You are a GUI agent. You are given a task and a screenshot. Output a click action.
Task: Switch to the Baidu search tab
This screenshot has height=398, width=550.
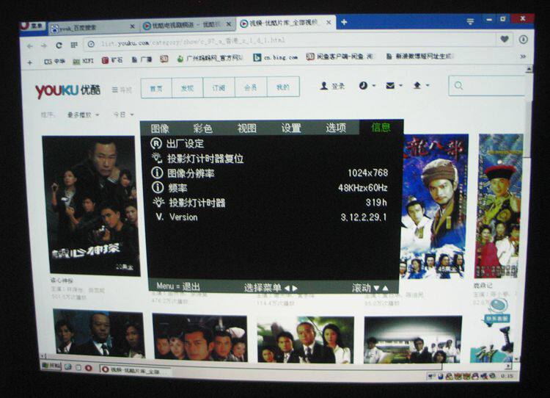(93, 27)
